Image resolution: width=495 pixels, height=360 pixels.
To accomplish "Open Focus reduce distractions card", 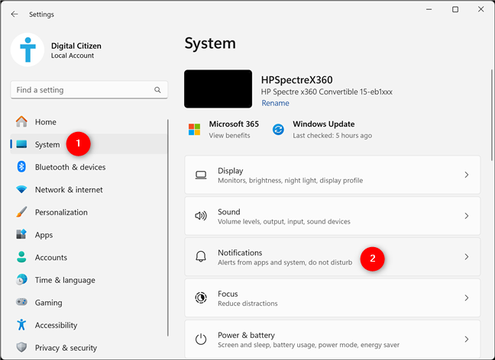I will (x=332, y=298).
